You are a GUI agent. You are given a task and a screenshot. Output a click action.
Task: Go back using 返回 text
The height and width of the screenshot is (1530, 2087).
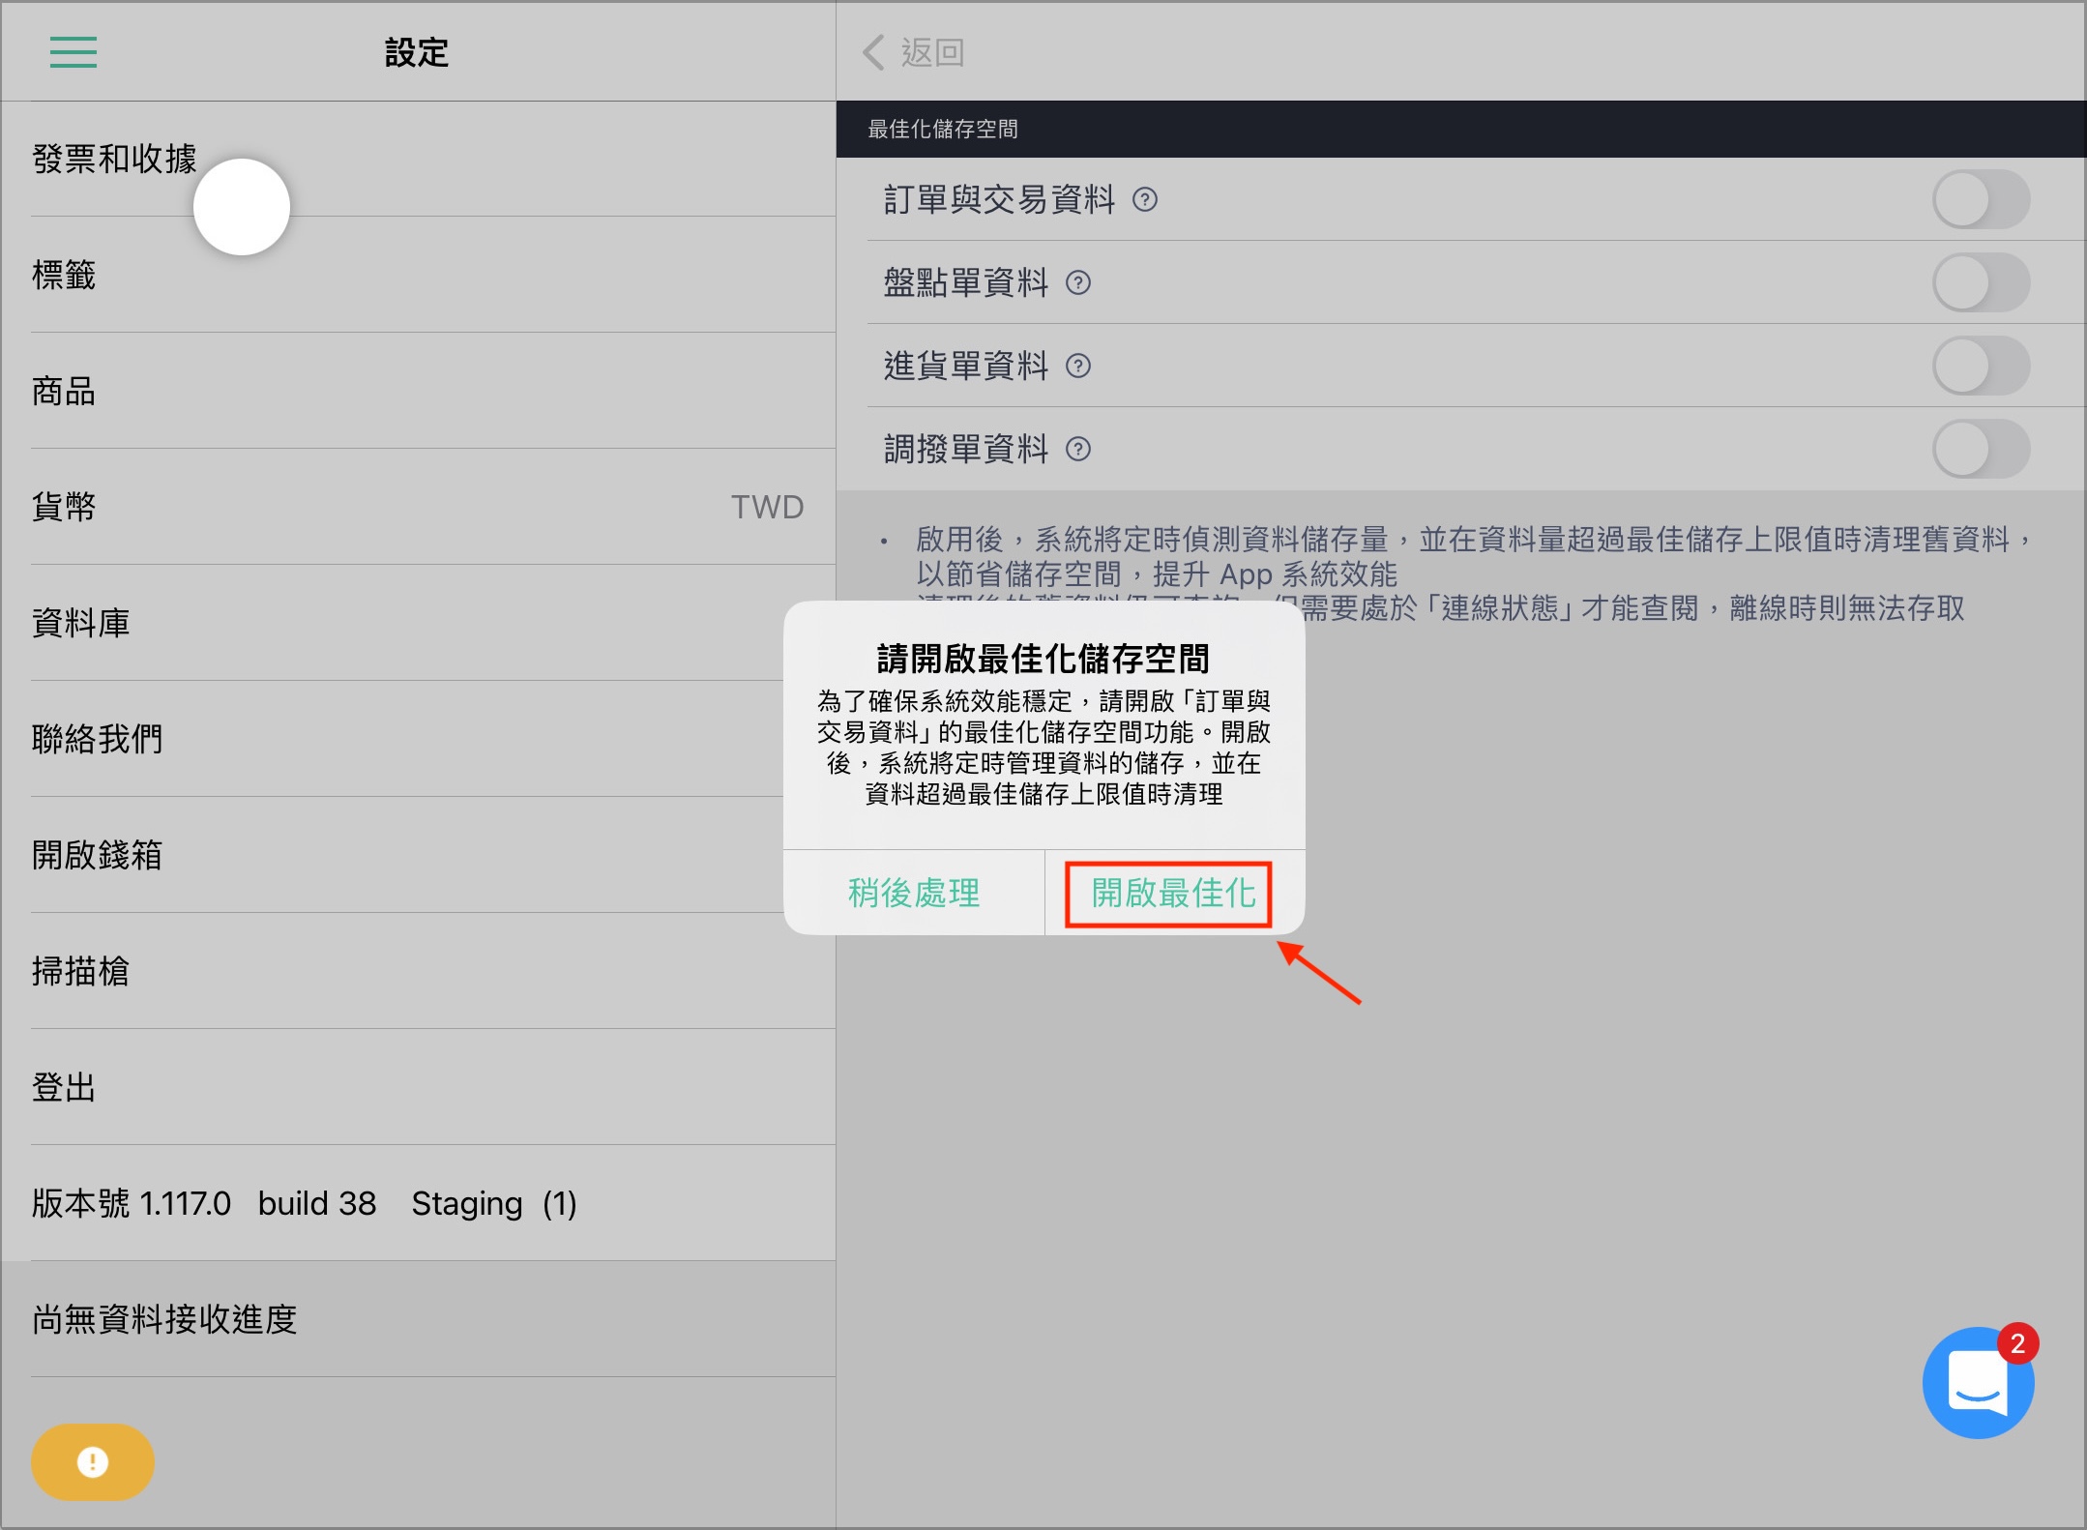point(933,52)
